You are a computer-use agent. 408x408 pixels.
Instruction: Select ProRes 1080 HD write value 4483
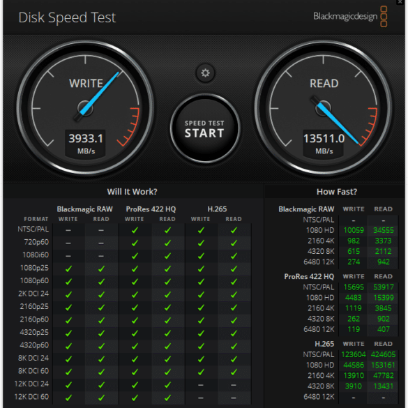[x=354, y=298]
